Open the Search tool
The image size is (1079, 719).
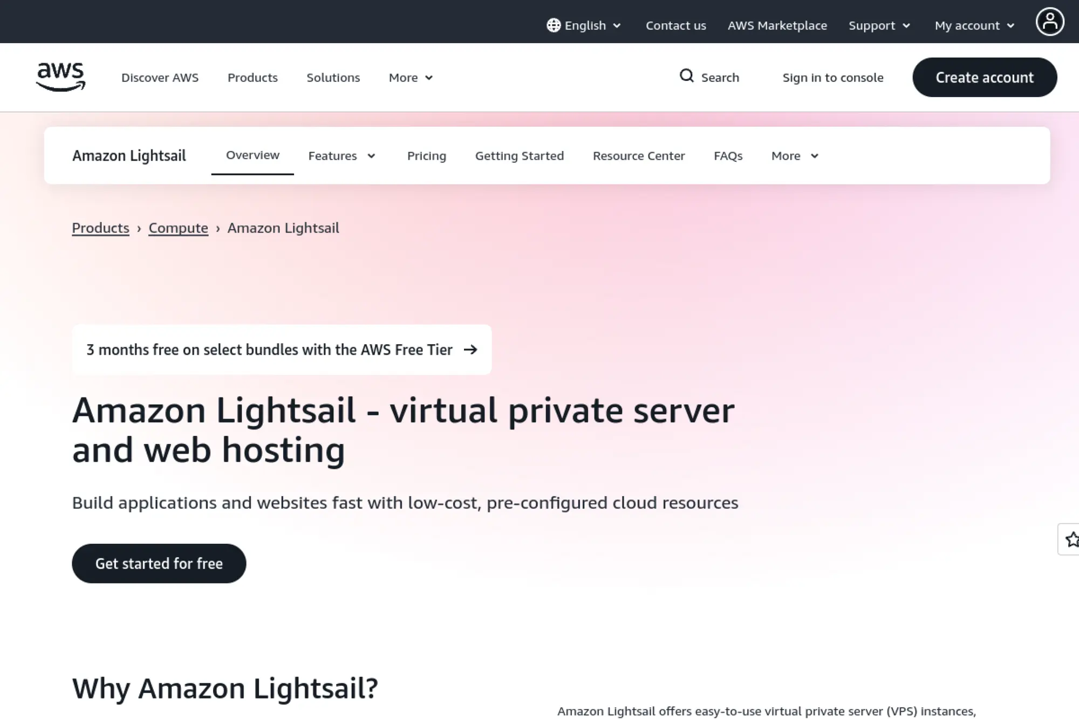709,77
